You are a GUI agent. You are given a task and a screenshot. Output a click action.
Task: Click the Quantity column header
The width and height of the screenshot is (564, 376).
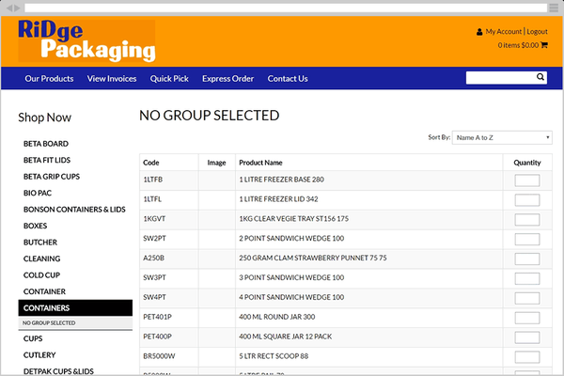tap(527, 163)
